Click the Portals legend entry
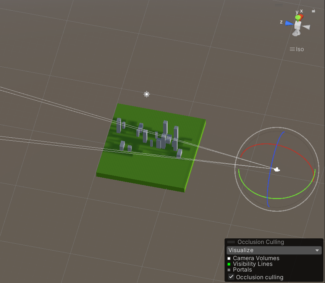 242,270
